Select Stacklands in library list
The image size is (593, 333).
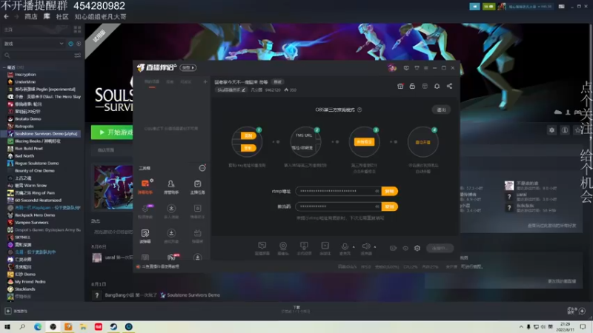(25, 289)
